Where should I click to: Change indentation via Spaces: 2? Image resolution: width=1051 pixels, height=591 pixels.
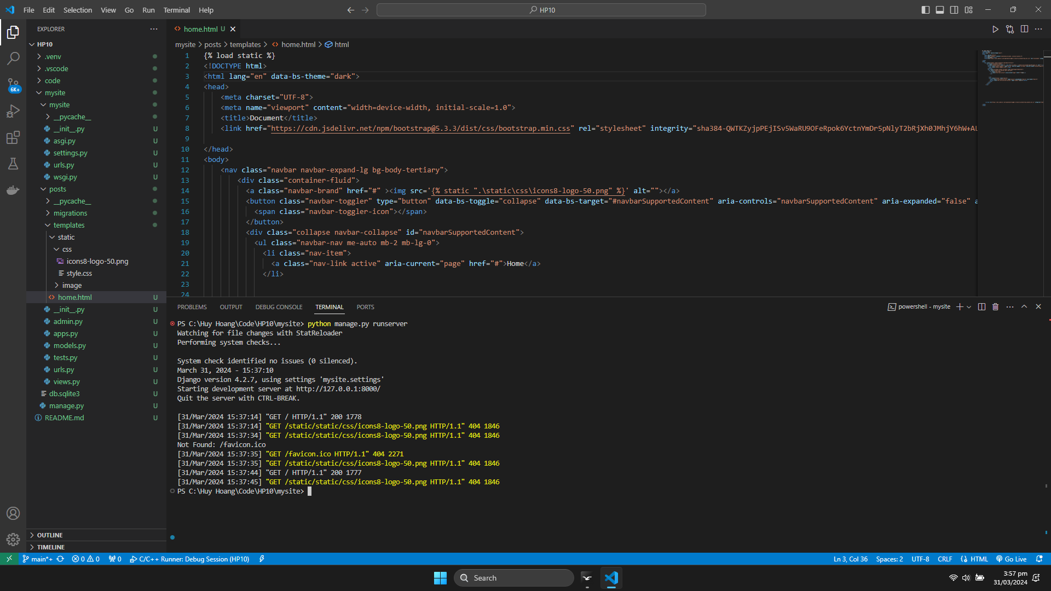point(890,559)
